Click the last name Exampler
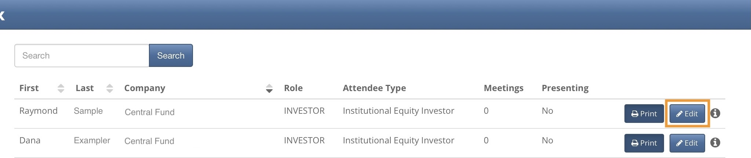 pos(92,140)
